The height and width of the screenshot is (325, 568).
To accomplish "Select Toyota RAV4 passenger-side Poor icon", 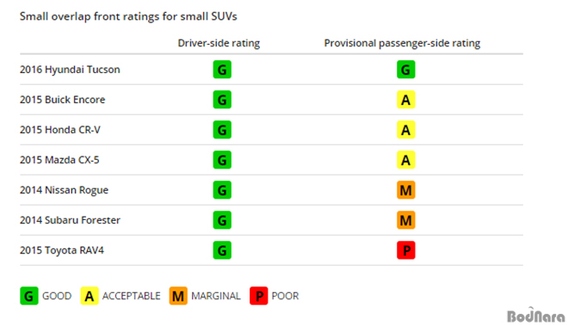I will point(405,250).
